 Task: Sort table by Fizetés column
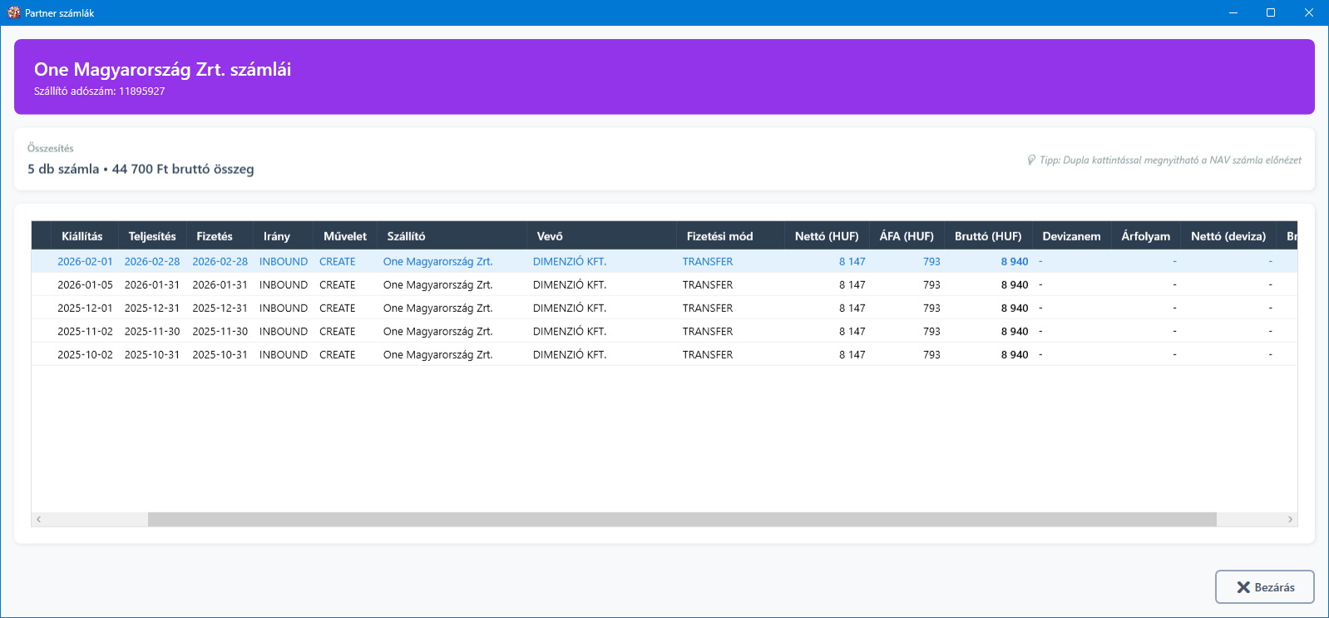[215, 236]
